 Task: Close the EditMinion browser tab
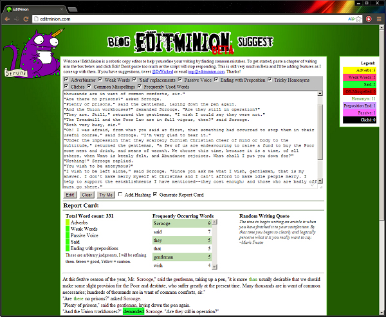point(61,10)
